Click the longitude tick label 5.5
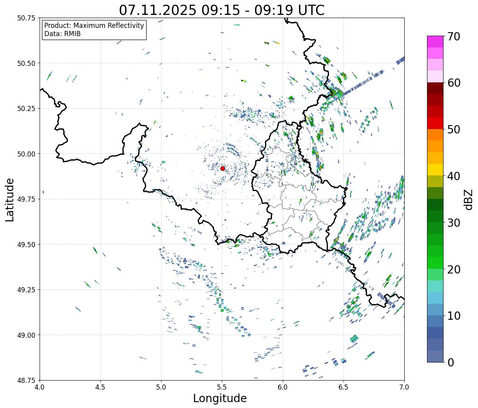The width and height of the screenshot is (478, 408). click(x=222, y=387)
